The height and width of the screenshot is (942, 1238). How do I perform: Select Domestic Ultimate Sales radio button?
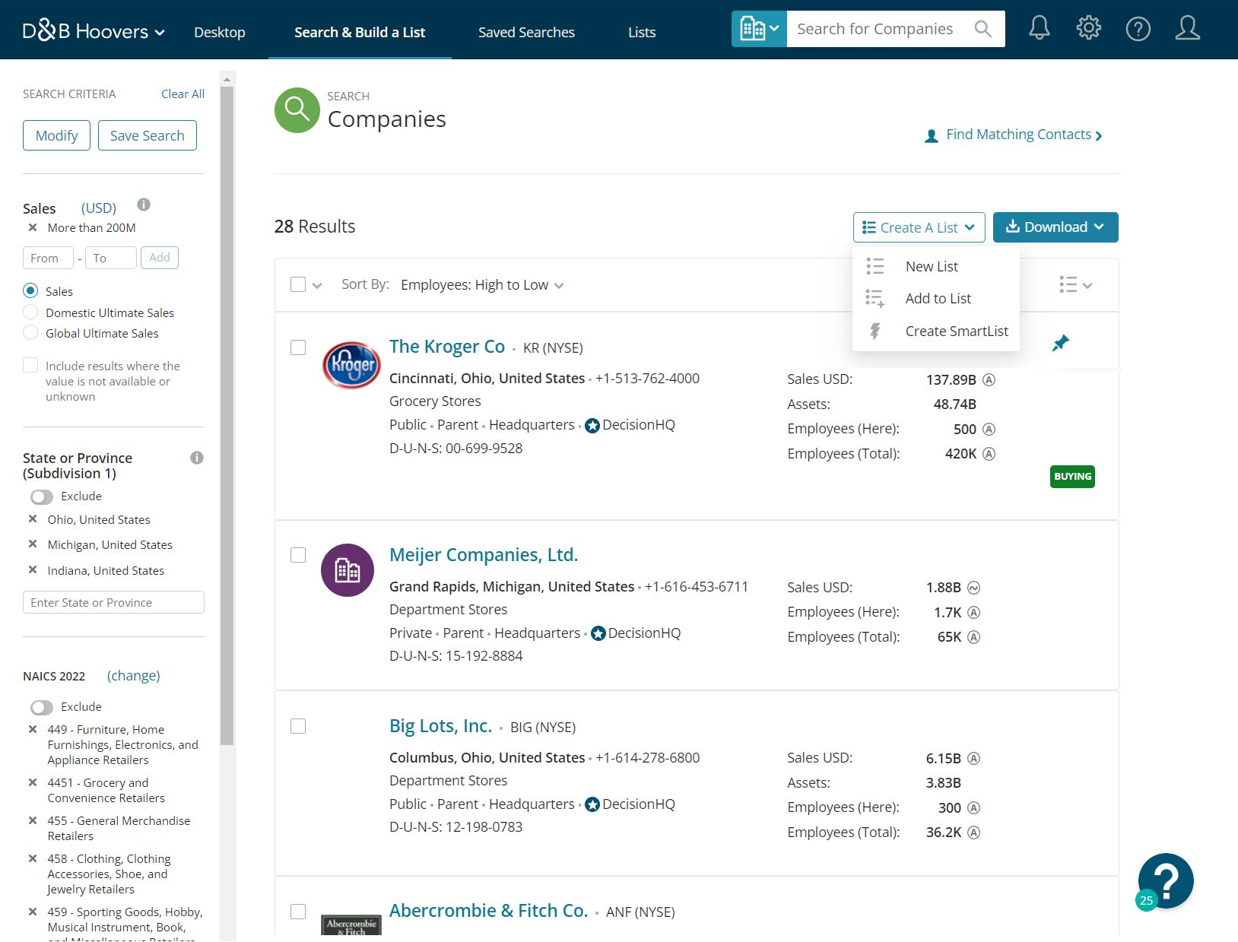click(x=30, y=312)
